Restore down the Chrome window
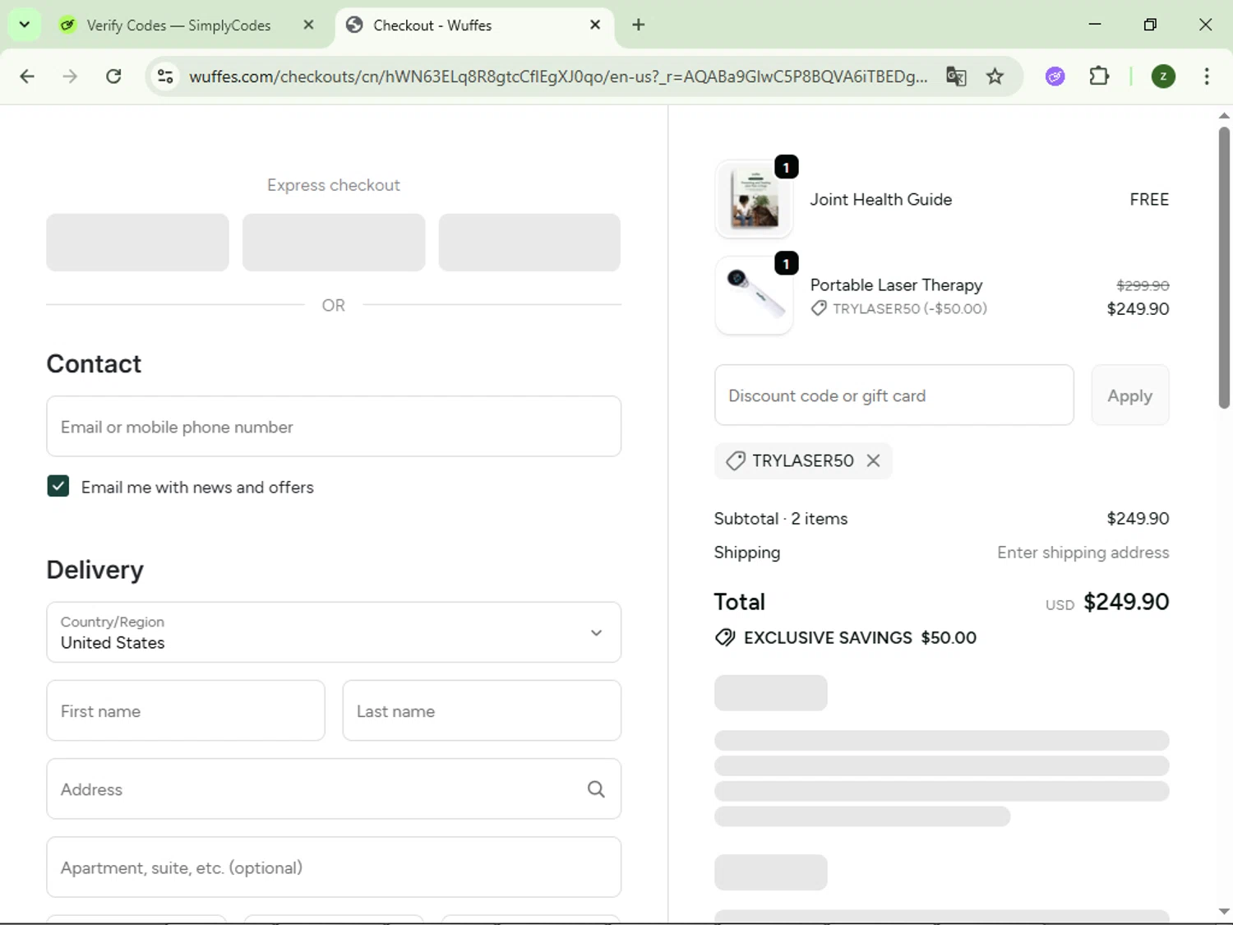Screen dimensions: 1233x925 coord(1150,25)
